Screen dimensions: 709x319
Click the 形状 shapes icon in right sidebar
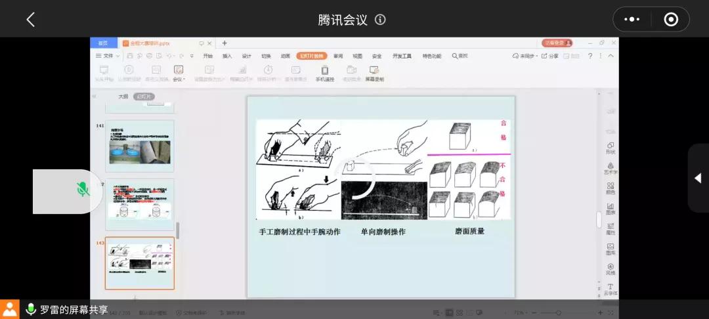pos(611,148)
